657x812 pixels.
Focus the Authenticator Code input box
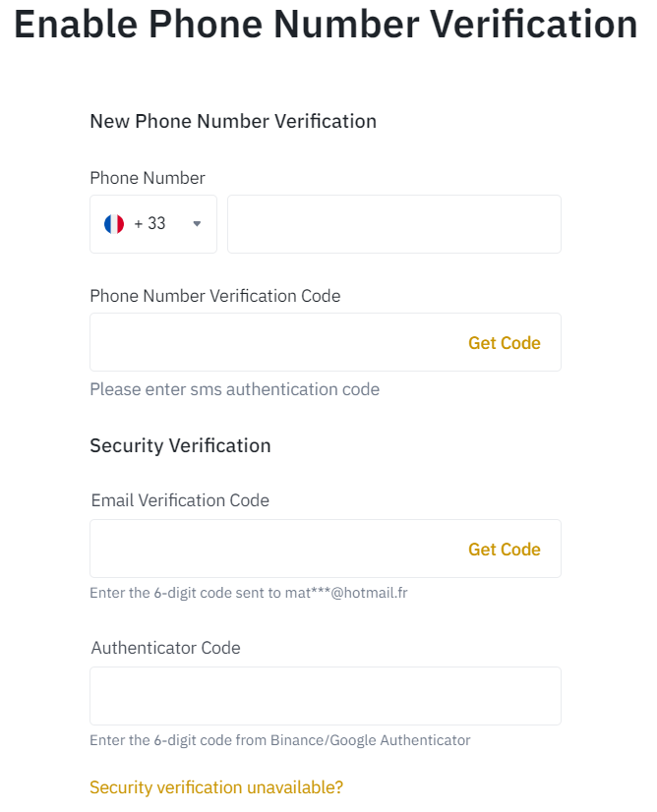[x=325, y=696]
